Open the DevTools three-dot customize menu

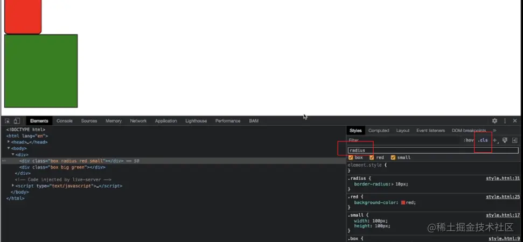[505, 121]
